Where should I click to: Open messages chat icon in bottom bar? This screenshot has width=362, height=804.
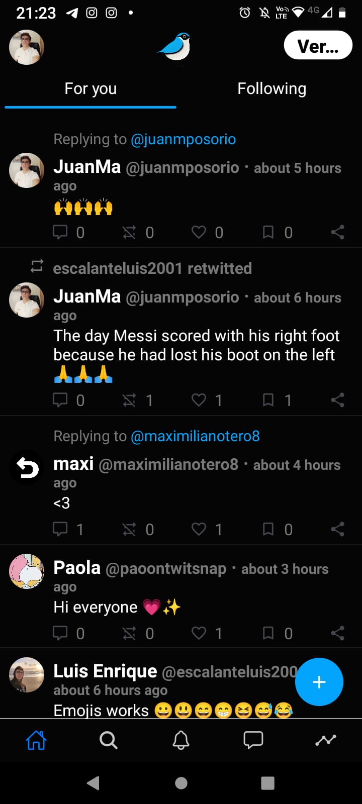point(253,740)
